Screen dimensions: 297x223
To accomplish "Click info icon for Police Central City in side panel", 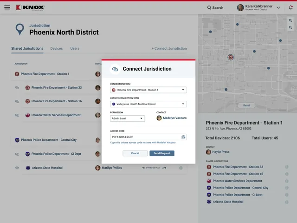I will pyautogui.click(x=287, y=188).
